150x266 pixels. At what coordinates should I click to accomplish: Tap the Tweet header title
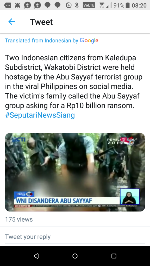click(41, 22)
